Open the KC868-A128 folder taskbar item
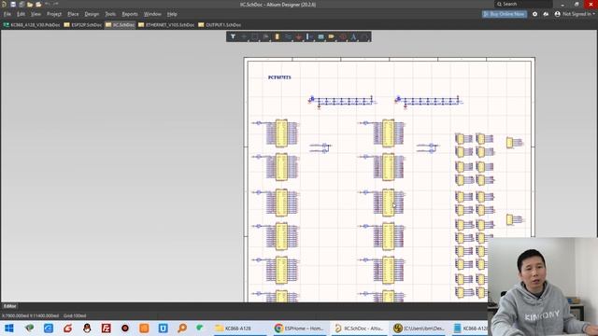Image resolution: width=598 pixels, height=336 pixels. 240,328
